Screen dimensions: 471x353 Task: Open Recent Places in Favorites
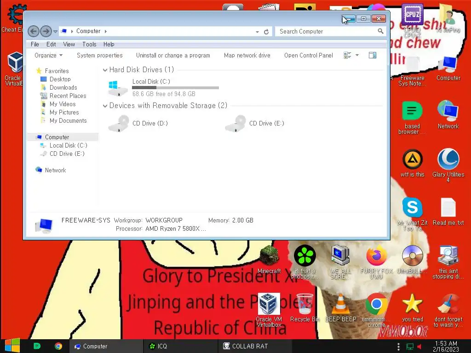[x=68, y=96]
